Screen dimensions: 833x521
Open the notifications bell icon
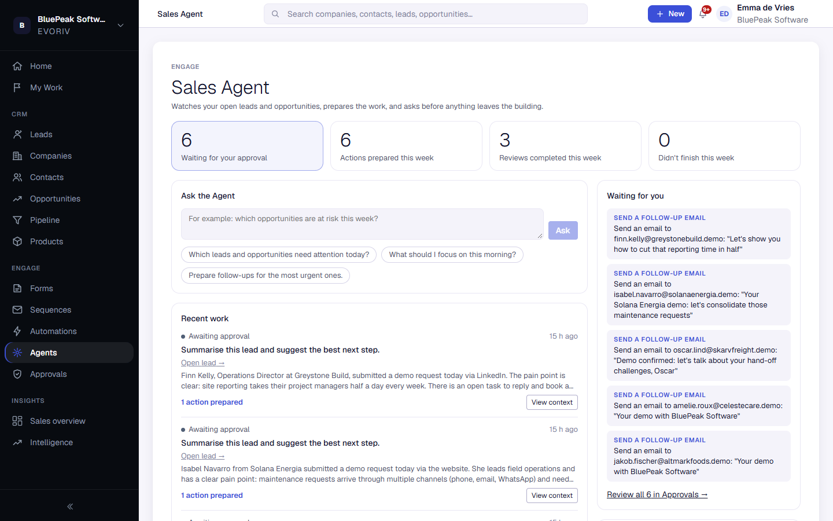click(703, 14)
